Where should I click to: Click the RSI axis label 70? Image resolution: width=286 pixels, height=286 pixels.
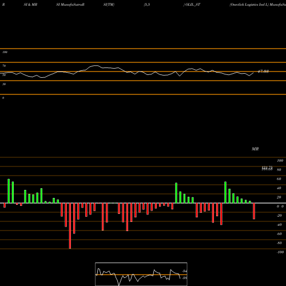click(4, 66)
